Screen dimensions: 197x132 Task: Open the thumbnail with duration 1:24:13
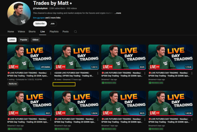click(x=77, y=57)
